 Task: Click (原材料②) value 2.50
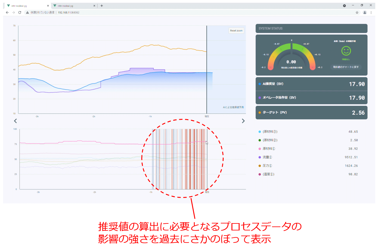(x=354, y=140)
